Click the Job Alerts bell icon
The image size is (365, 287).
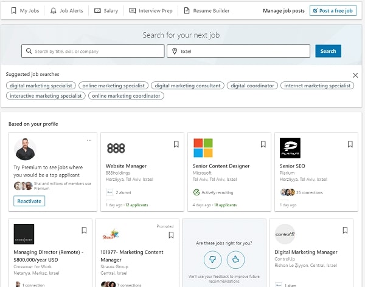(54, 11)
